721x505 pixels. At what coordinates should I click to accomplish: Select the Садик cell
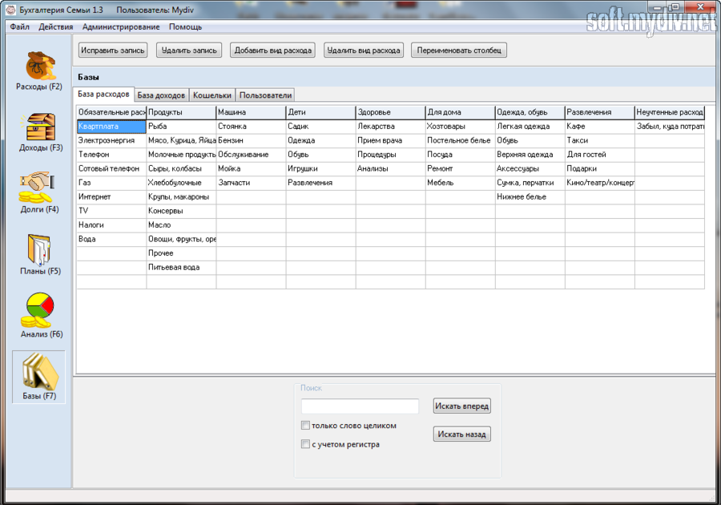tap(321, 127)
